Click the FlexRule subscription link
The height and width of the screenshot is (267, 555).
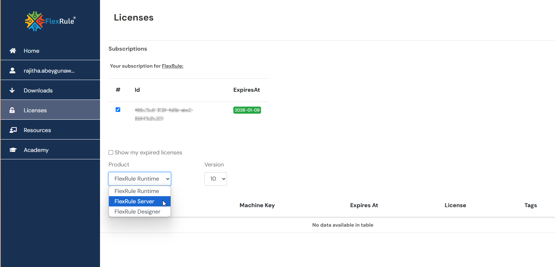click(172, 66)
